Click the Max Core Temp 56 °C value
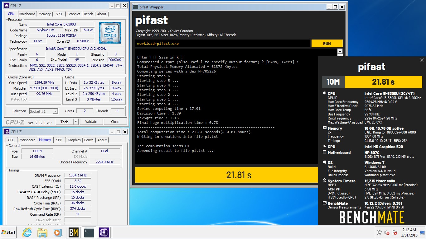This screenshot has height=239, width=426. tap(368, 110)
